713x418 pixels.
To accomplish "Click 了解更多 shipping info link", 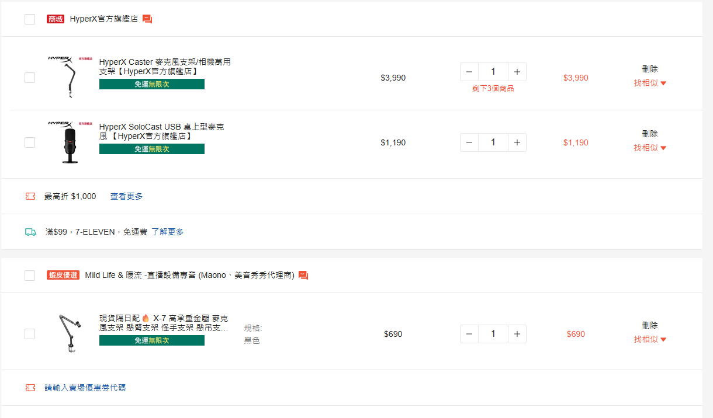I will click(x=167, y=232).
